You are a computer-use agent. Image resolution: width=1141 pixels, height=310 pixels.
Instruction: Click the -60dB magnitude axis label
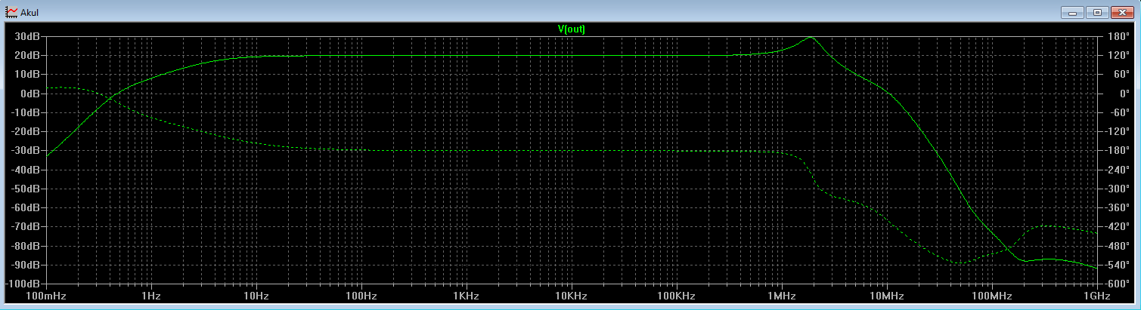[25, 207]
